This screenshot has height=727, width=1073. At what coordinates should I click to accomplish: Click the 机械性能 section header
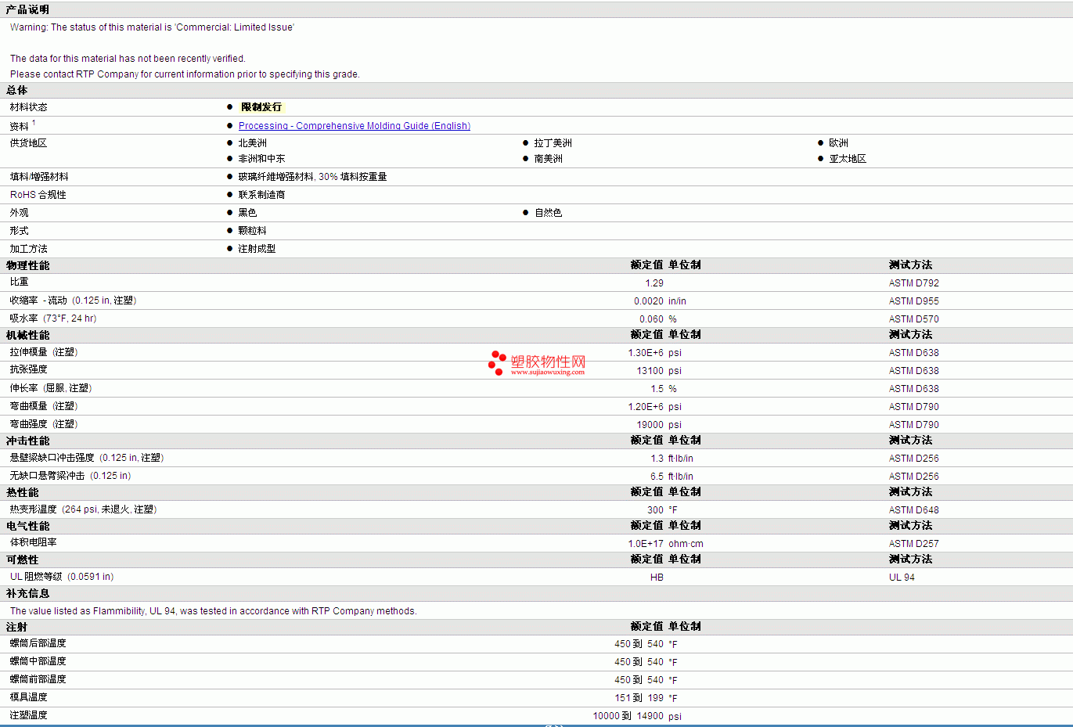point(27,336)
